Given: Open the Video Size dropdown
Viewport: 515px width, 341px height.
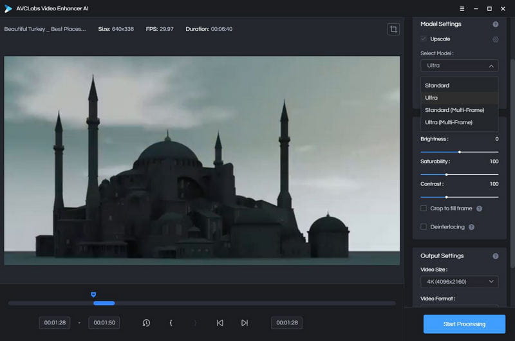Looking at the screenshot, I should (459, 282).
